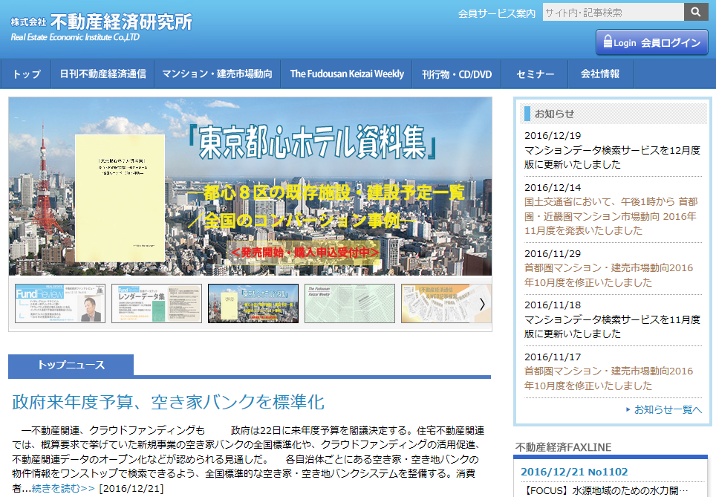Image resolution: width=716 pixels, height=497 pixels.
Task: Click the search magnifier icon
Action: 696,12
